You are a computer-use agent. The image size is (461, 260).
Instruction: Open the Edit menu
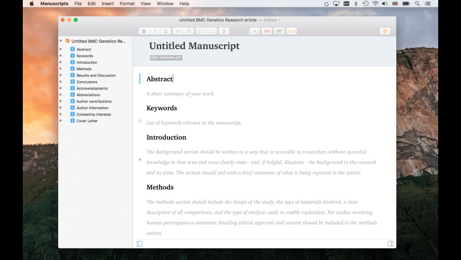(x=92, y=4)
